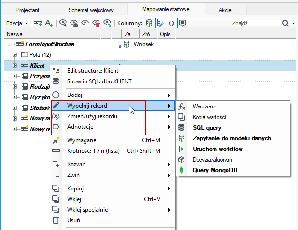Choose Wklej from the context menu
This screenshot has height=230, width=298.
tap(113, 199)
